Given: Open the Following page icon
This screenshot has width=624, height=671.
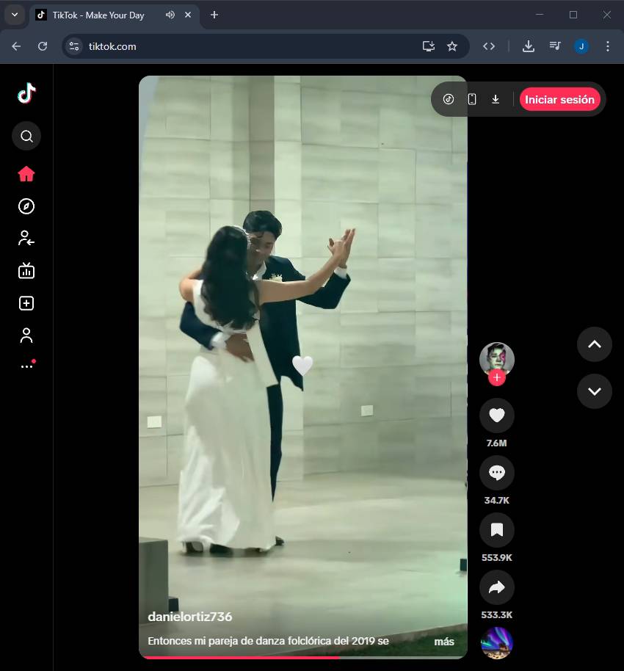Looking at the screenshot, I should tap(26, 238).
